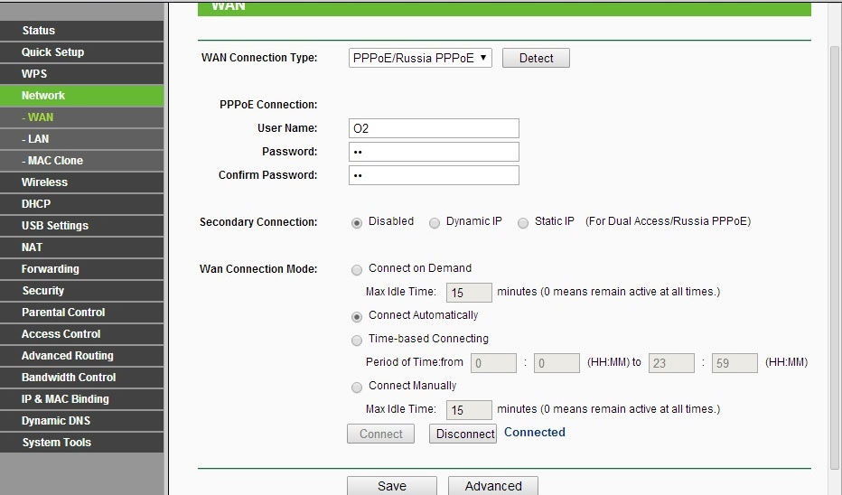842x495 pixels.
Task: Click the 'PPPoE Connection:' label
Action: (x=268, y=105)
